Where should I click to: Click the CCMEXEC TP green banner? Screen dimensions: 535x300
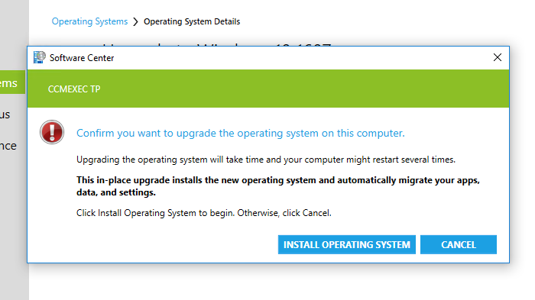tap(268, 89)
